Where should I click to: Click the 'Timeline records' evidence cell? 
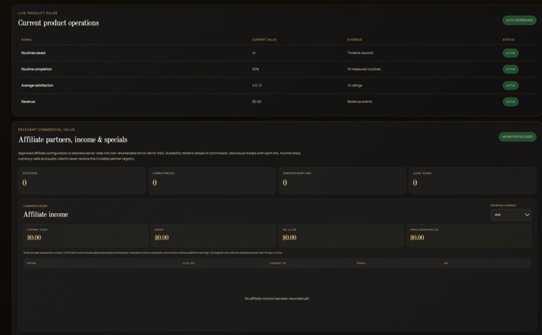click(360, 53)
